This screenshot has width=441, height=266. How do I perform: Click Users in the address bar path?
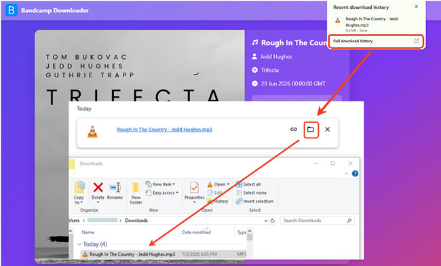(x=74, y=221)
